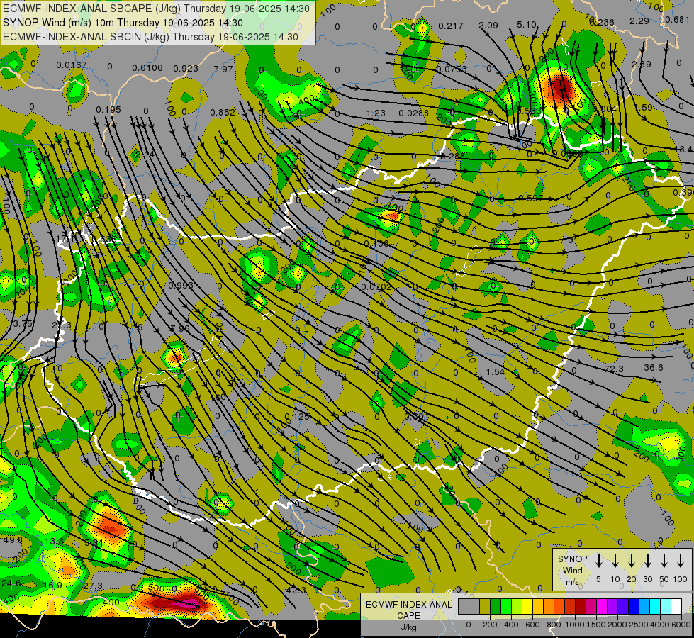Click the map value 0.993
Screen dimensions: 694x638
coord(181,285)
